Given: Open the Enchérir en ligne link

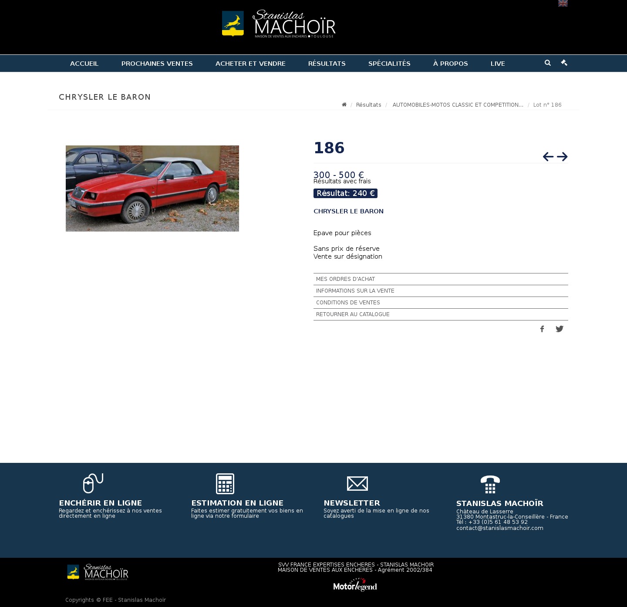Looking at the screenshot, I should tap(101, 503).
